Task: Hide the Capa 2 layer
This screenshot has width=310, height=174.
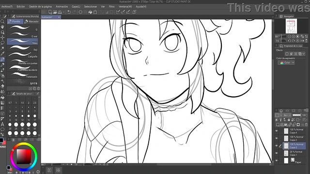Action: pos(277,146)
